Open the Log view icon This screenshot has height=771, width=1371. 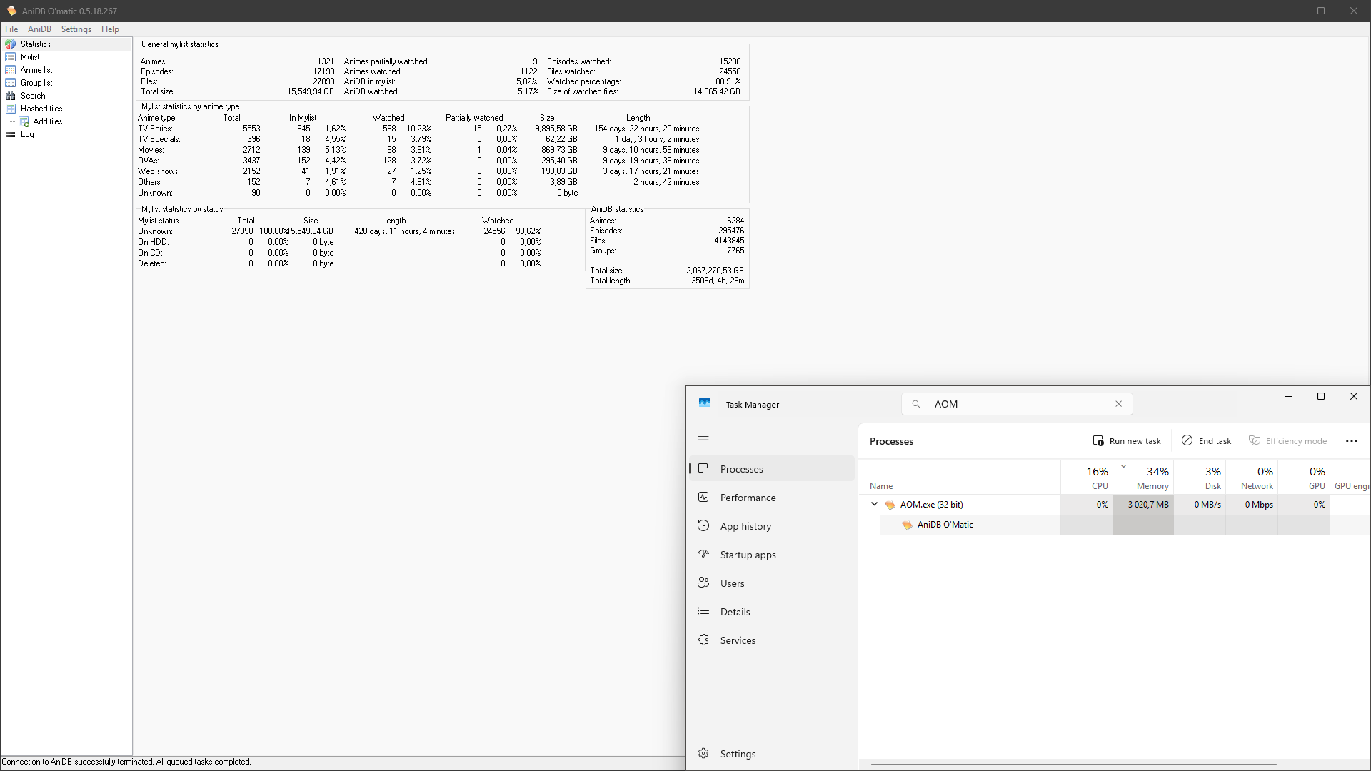pos(11,134)
